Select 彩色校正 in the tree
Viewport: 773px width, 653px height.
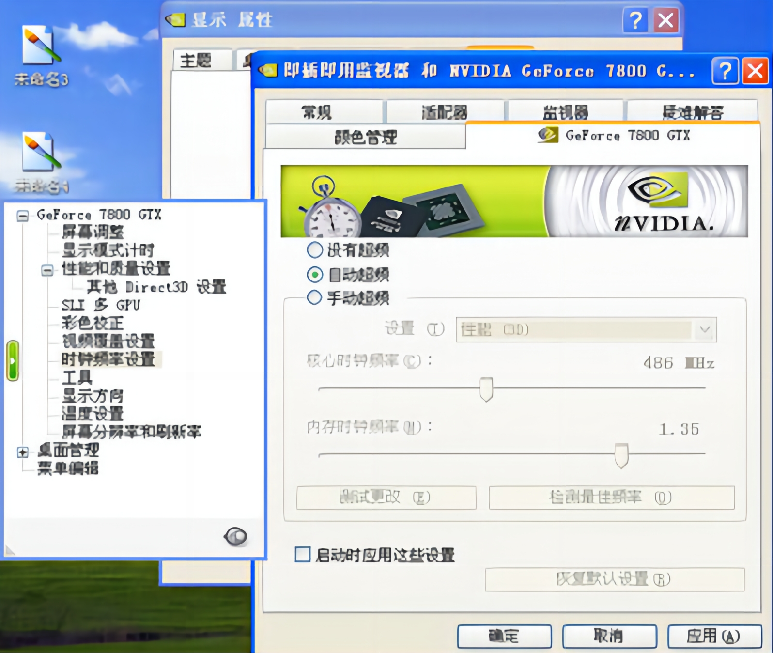pyautogui.click(x=93, y=323)
